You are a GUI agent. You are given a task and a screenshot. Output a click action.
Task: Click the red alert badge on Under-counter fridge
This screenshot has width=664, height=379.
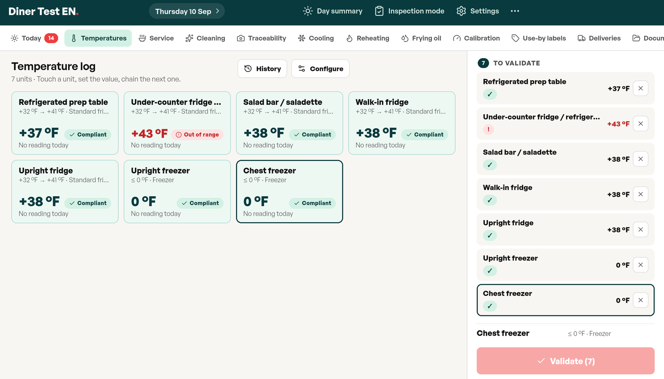(488, 129)
